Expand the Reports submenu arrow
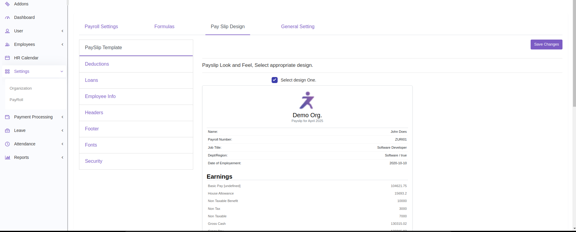576x232 pixels. tap(62, 158)
